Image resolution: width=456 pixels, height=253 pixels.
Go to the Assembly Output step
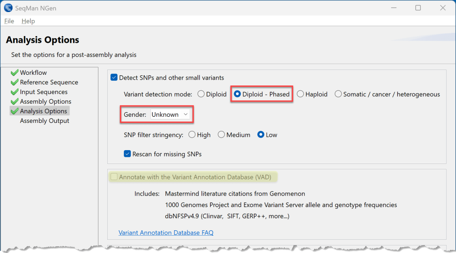tap(45, 121)
